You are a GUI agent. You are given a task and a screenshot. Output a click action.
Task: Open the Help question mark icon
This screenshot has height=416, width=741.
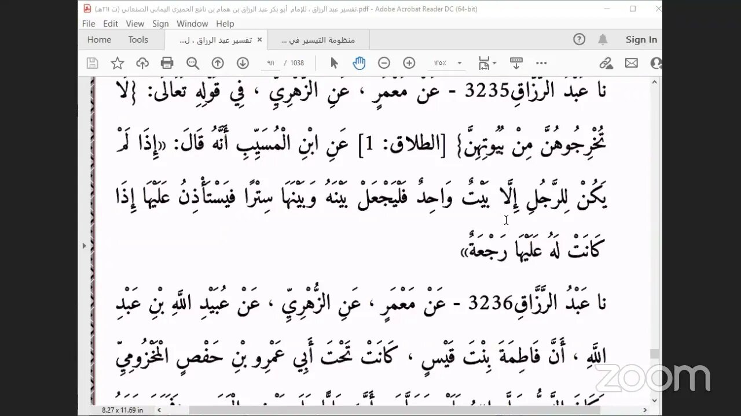tap(579, 39)
